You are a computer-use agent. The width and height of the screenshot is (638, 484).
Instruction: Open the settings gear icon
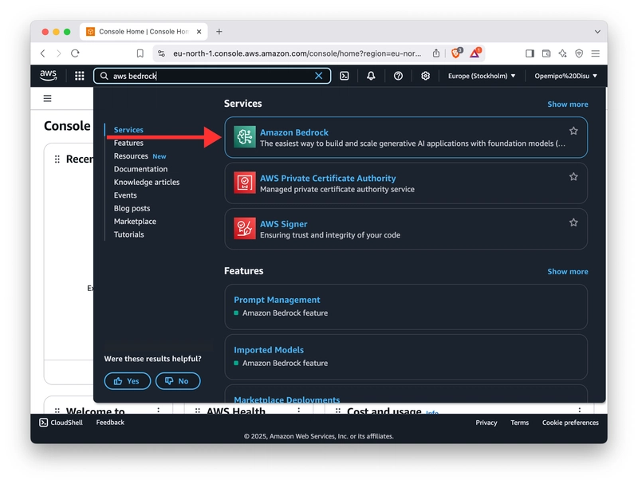(x=425, y=76)
